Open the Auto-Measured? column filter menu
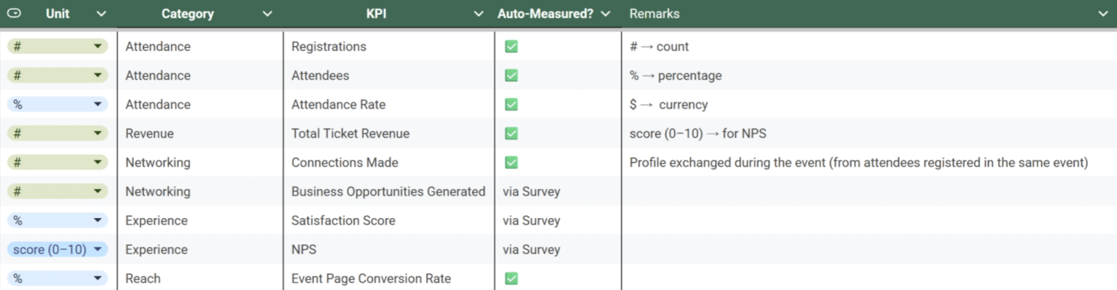Image resolution: width=1117 pixels, height=290 pixels. click(605, 14)
